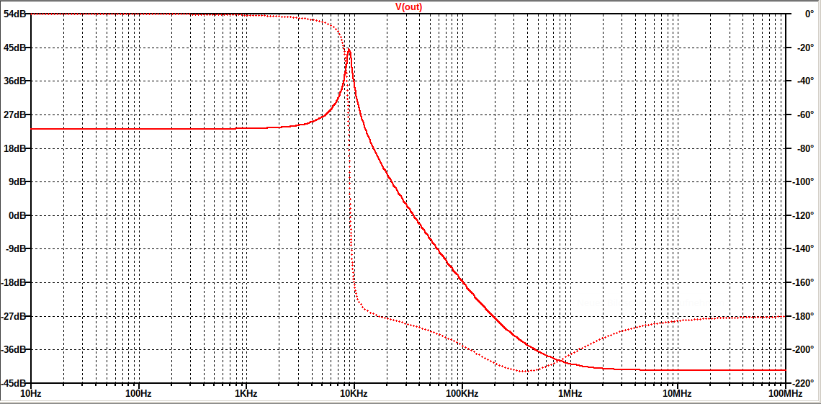Click the 36dB magnitude axis label

(14, 81)
